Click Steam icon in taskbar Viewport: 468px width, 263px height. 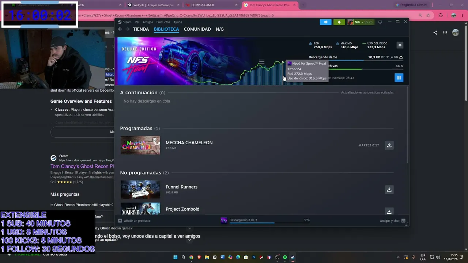[293, 257]
